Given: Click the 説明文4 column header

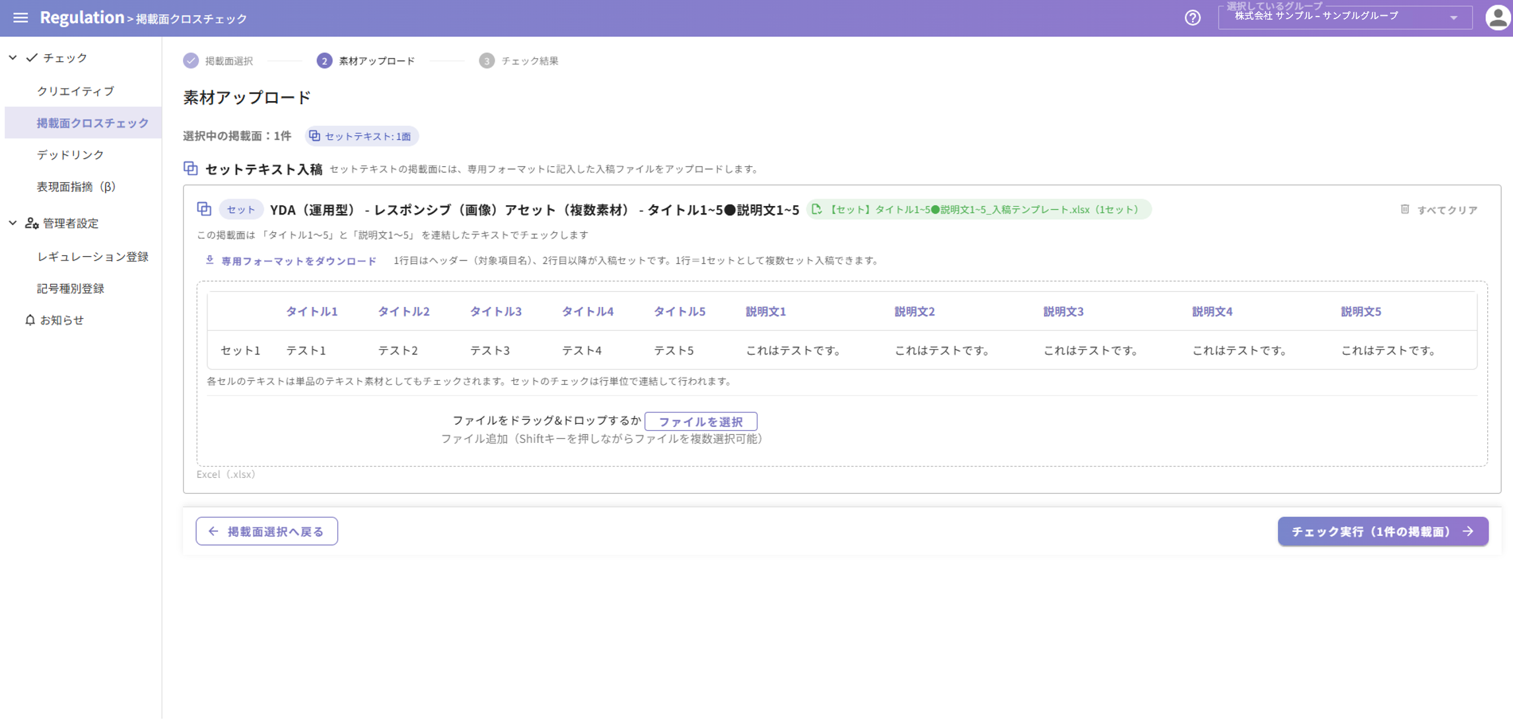Looking at the screenshot, I should pos(1212,311).
